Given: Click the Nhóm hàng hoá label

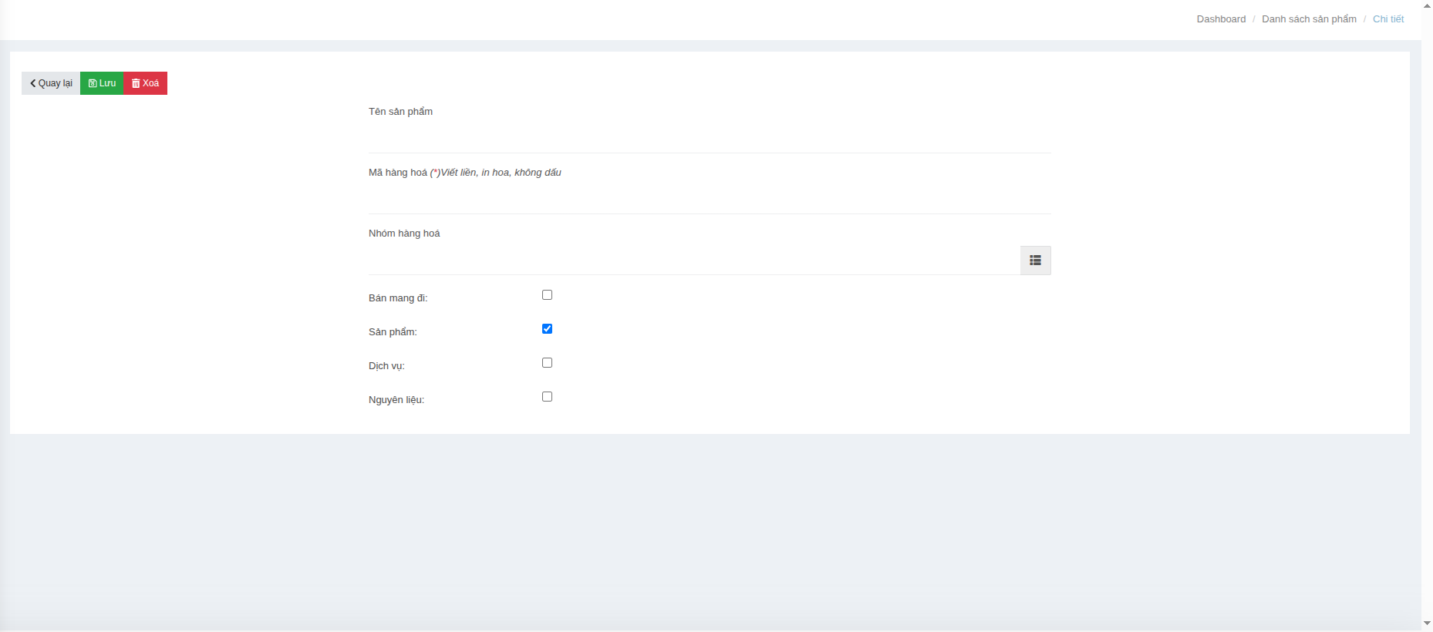Looking at the screenshot, I should click(403, 234).
